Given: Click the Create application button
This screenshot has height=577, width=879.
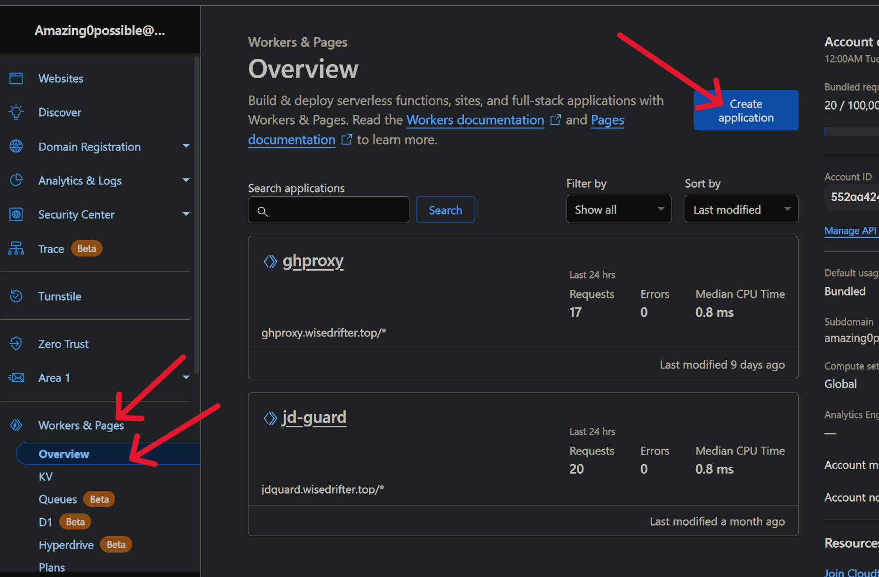Looking at the screenshot, I should [746, 110].
